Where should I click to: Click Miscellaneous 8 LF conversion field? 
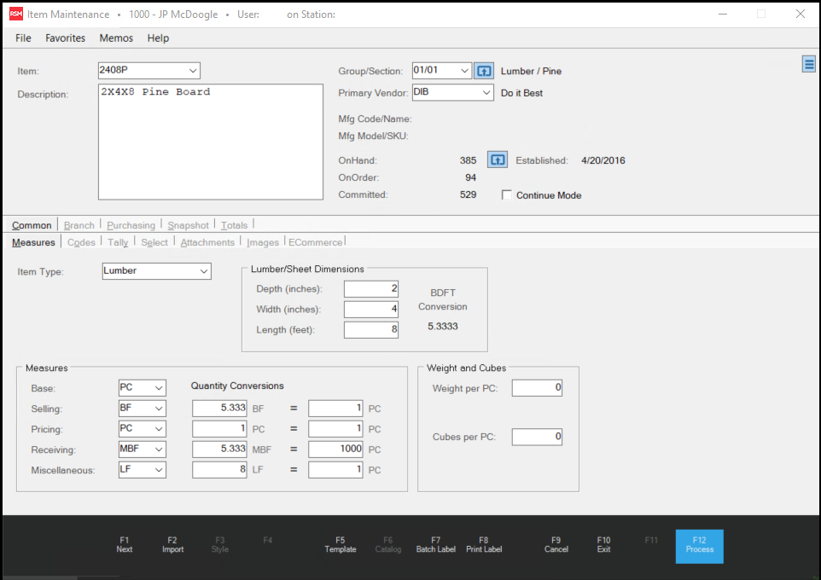click(x=219, y=470)
